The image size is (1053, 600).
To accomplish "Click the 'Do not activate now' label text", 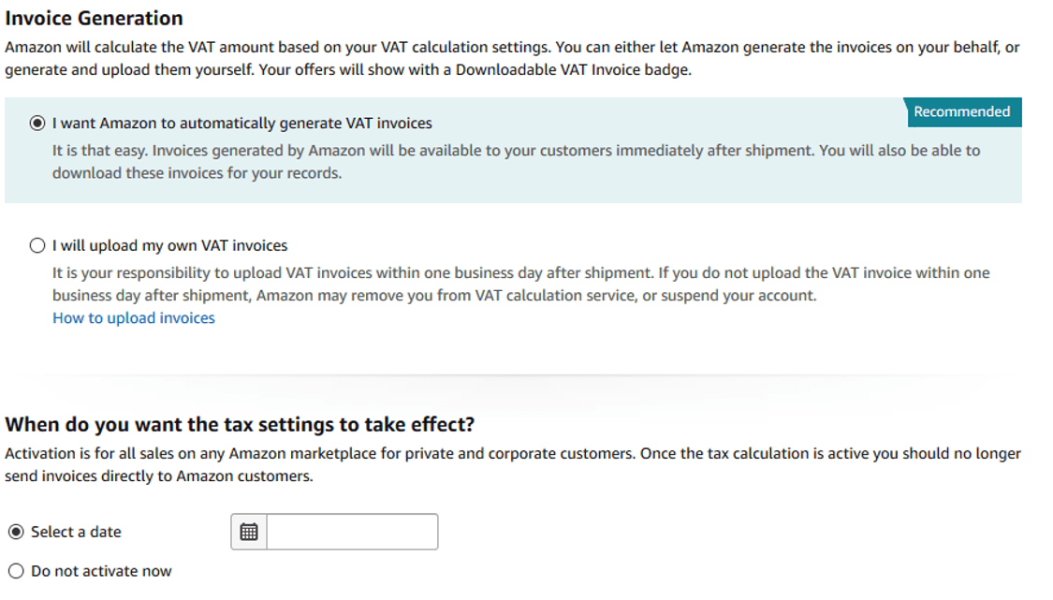I will coord(101,571).
